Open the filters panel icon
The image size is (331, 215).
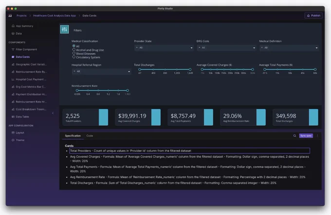64,29
